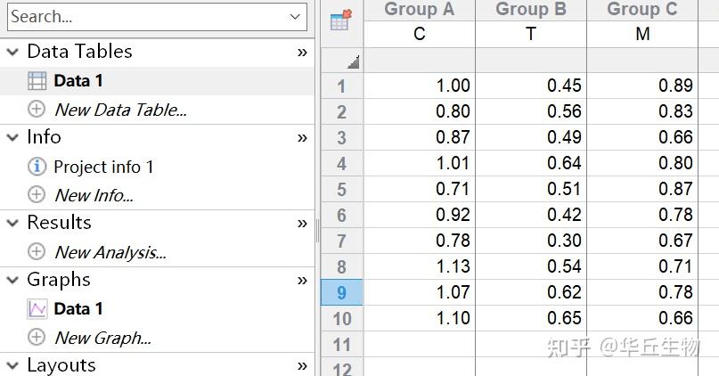Collapse the Graphs section chevron
Screen dimensions: 719x376
coord(12,280)
